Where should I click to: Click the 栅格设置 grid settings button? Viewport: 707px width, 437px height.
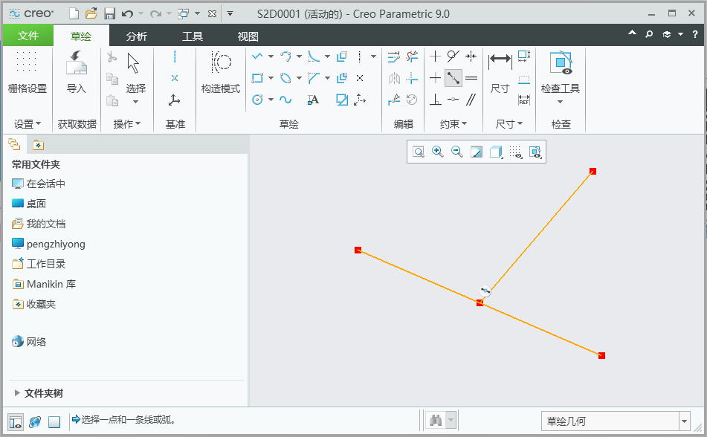coord(28,72)
